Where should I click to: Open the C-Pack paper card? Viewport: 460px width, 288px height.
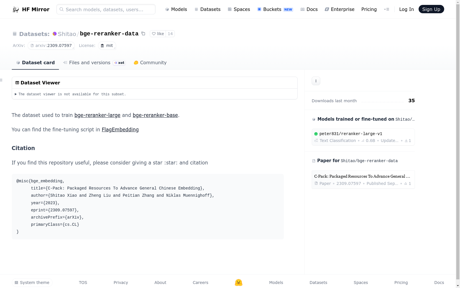pyautogui.click(x=363, y=180)
